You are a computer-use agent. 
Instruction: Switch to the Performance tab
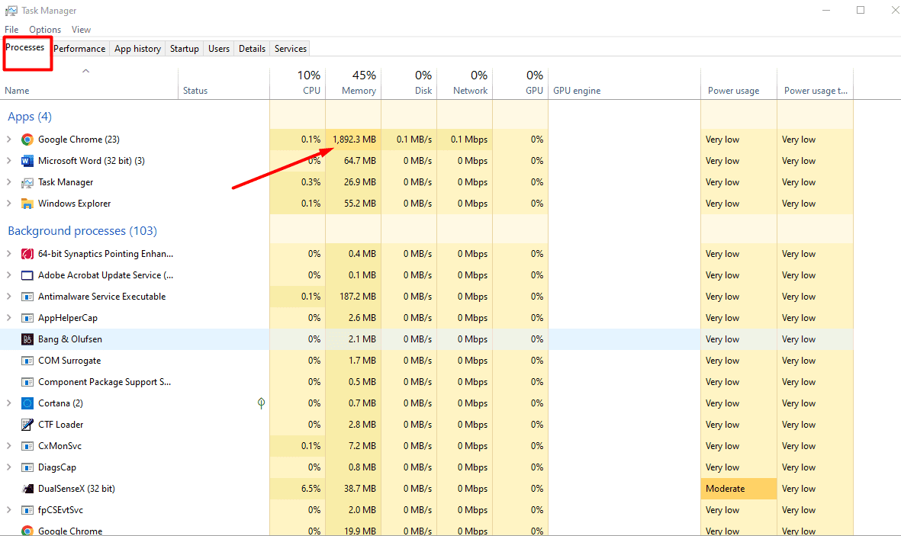[x=79, y=48]
